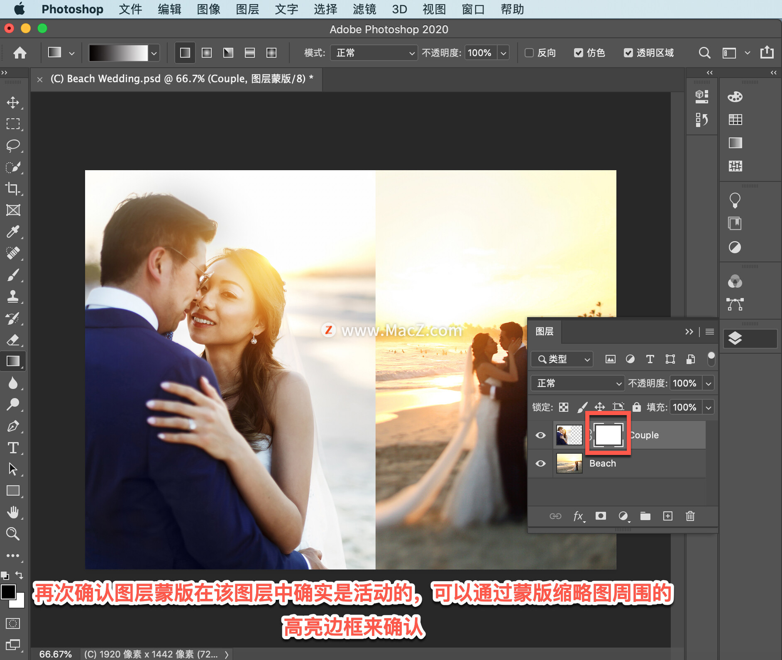Select the Horizontal Type tool

pos(13,448)
